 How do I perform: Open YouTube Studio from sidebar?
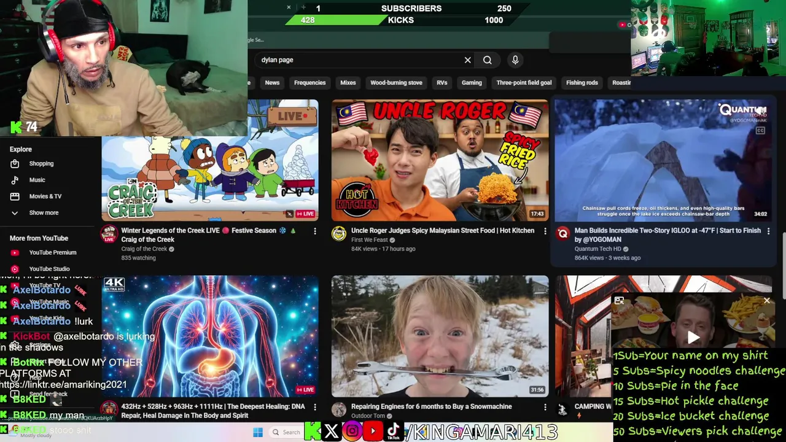tap(50, 269)
